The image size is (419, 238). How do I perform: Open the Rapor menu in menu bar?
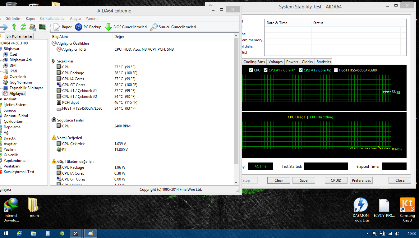[x=31, y=19]
